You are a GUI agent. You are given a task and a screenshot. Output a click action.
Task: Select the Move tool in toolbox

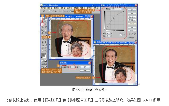(46, 22)
